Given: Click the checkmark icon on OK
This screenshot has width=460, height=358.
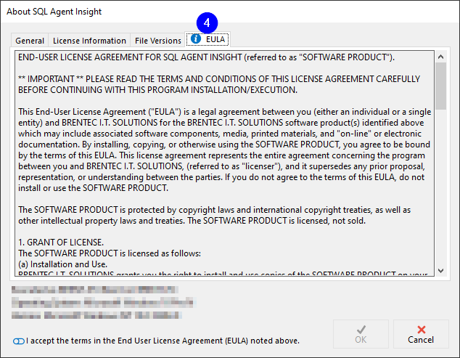Looking at the screenshot, I should (x=361, y=329).
